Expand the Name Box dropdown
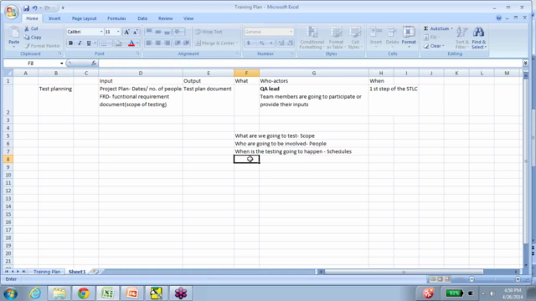 point(61,64)
